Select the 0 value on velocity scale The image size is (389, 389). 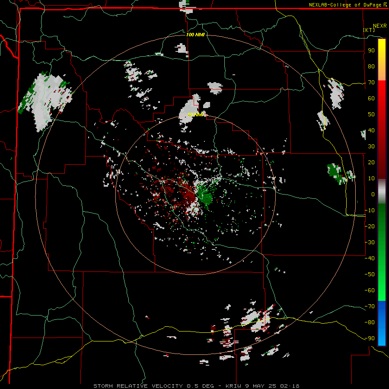[373, 194]
